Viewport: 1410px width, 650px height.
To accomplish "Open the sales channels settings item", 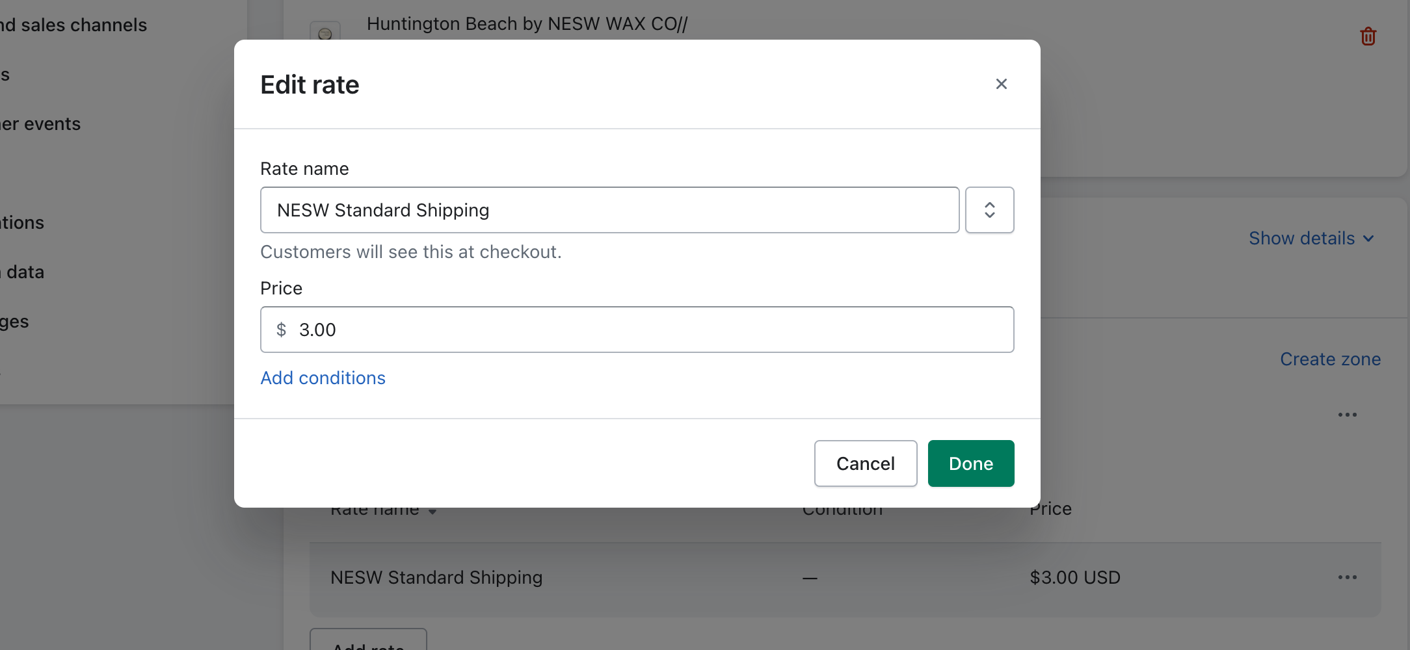I will [73, 25].
